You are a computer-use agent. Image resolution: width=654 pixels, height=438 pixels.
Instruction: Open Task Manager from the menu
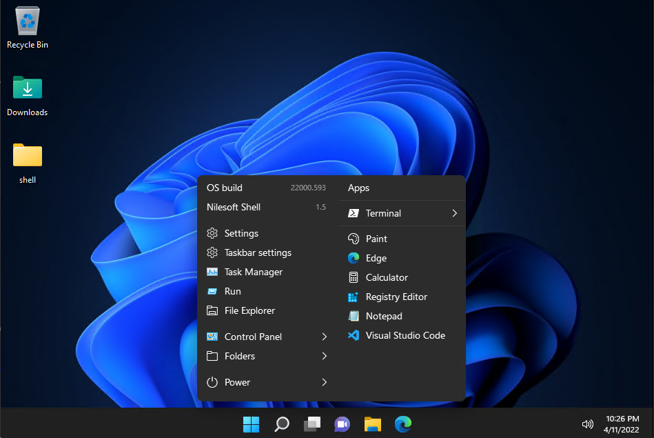(x=253, y=272)
